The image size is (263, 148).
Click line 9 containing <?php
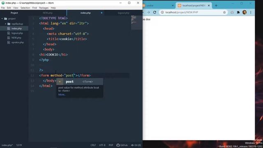click(x=44, y=60)
